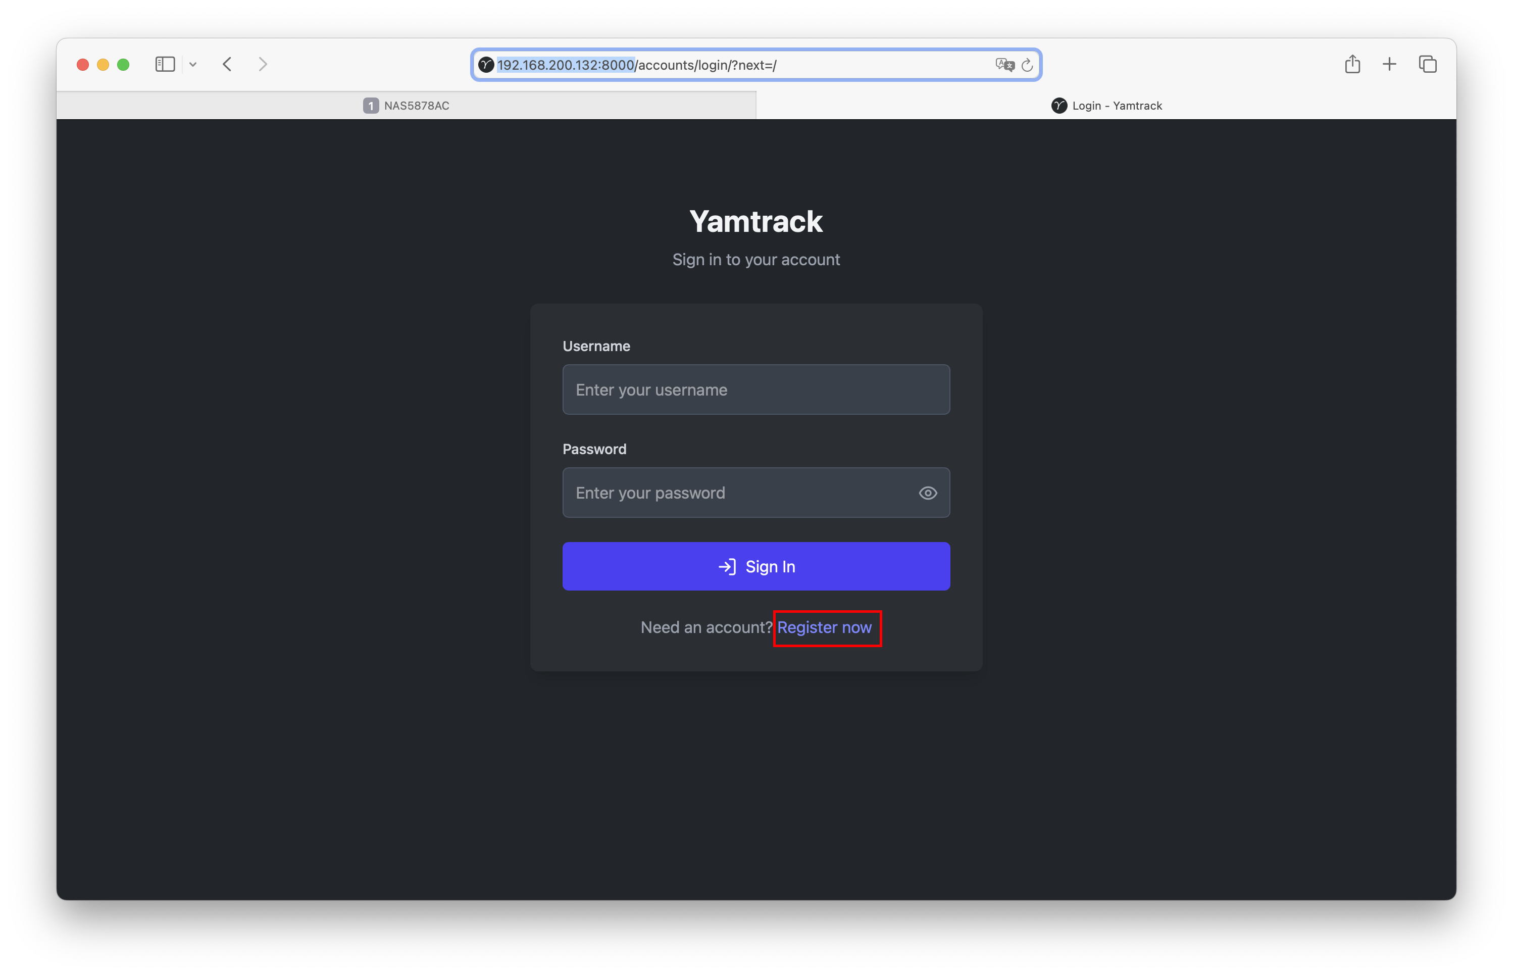Viewport: 1513px width, 975px height.
Task: Go back with the left arrow
Action: coord(227,64)
